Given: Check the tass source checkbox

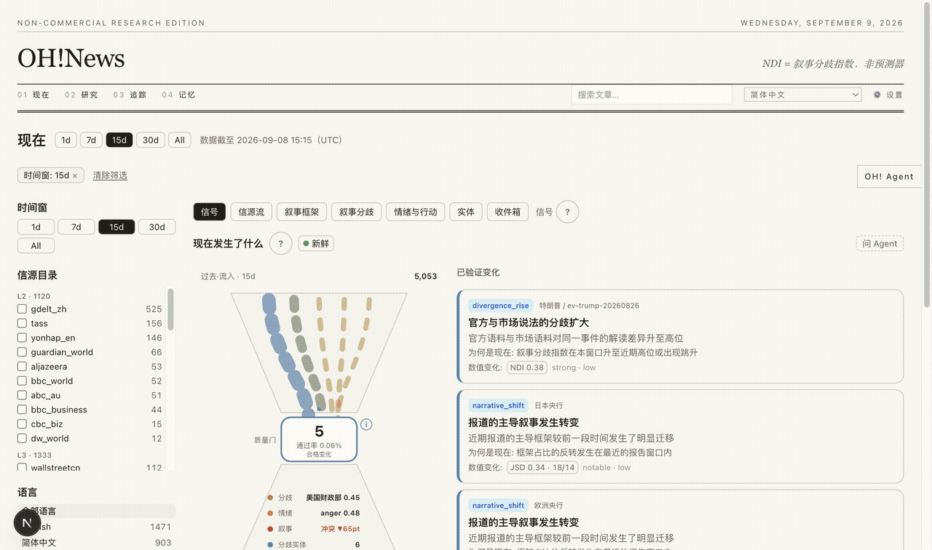Looking at the screenshot, I should pyautogui.click(x=22, y=324).
